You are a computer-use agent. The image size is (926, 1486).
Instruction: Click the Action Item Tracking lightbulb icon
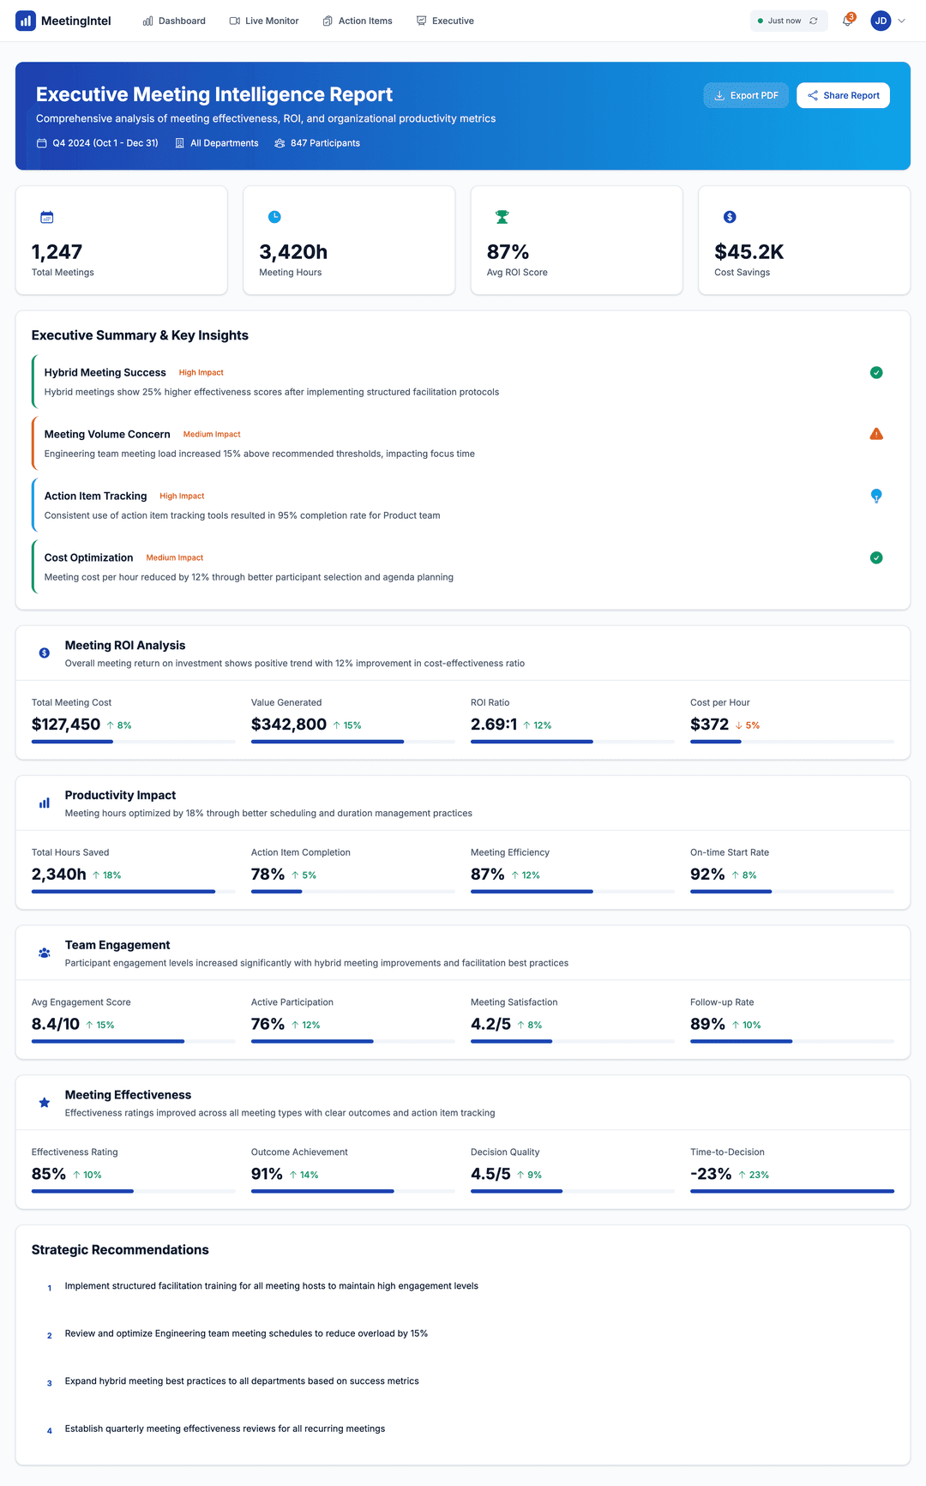click(876, 496)
